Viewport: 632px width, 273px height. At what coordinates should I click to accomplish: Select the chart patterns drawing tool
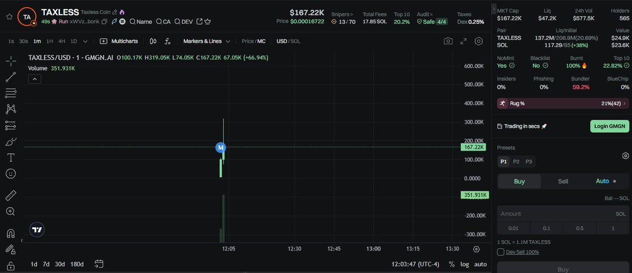(x=11, y=109)
